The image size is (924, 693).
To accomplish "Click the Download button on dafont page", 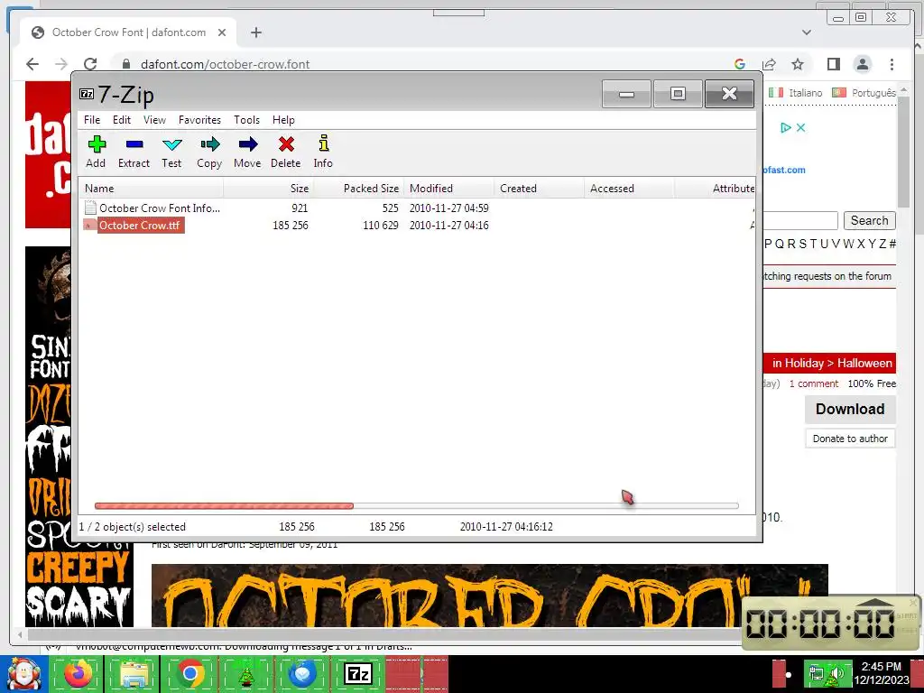I will point(850,409).
